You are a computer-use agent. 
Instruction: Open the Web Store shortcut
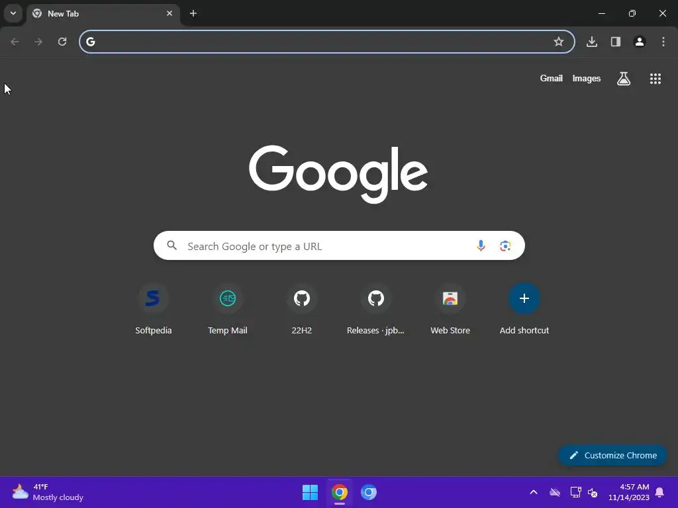coord(450,310)
